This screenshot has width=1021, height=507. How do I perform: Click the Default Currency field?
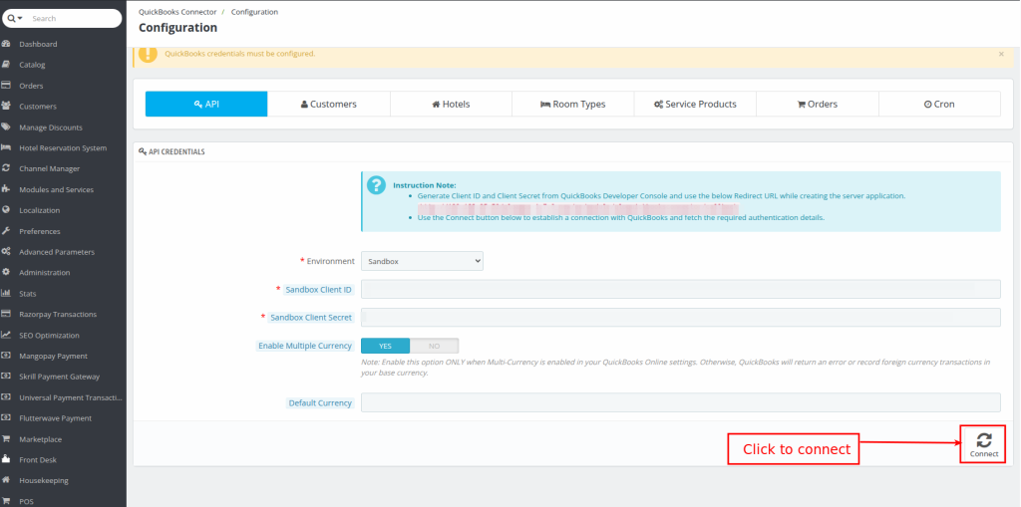tap(680, 402)
